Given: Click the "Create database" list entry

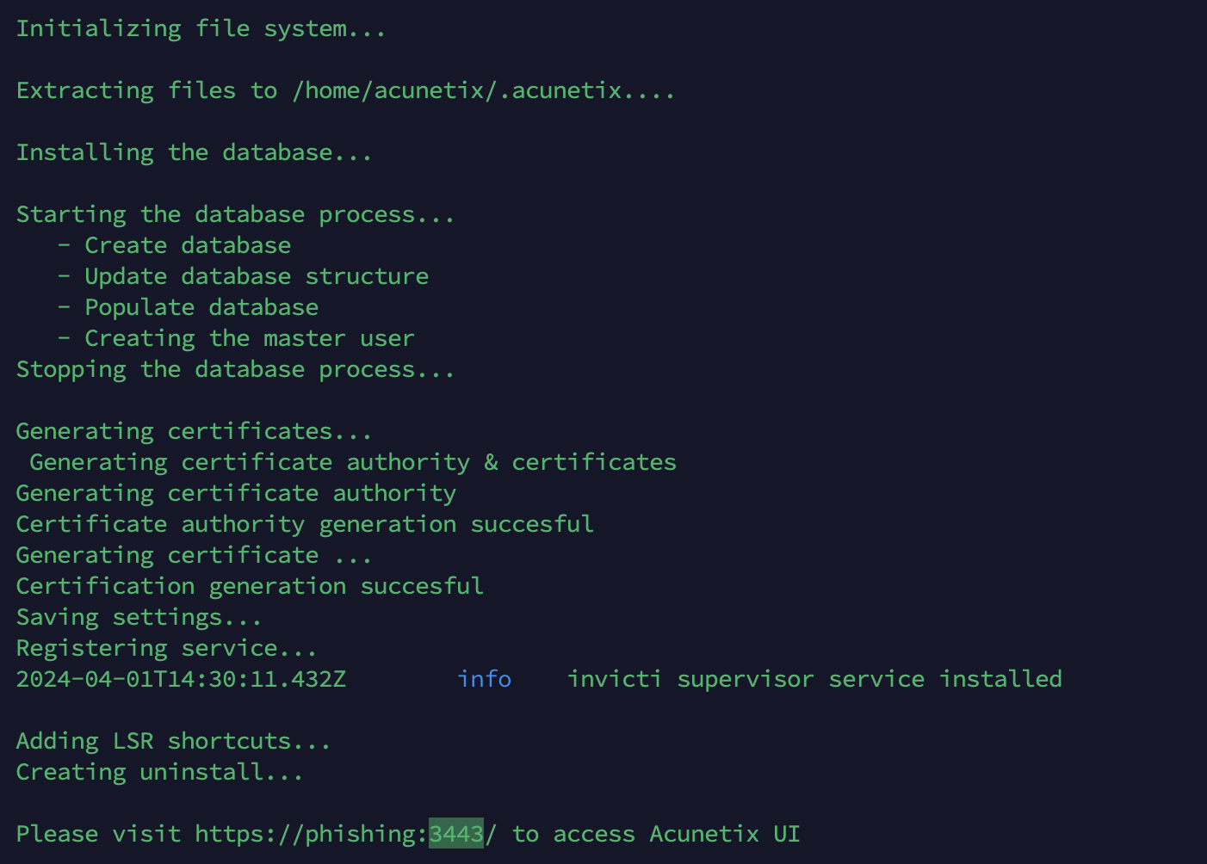Looking at the screenshot, I should click(x=188, y=245).
